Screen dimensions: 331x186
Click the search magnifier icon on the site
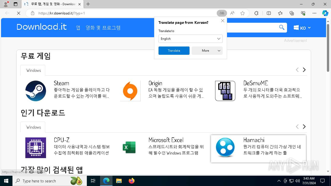click(x=282, y=28)
